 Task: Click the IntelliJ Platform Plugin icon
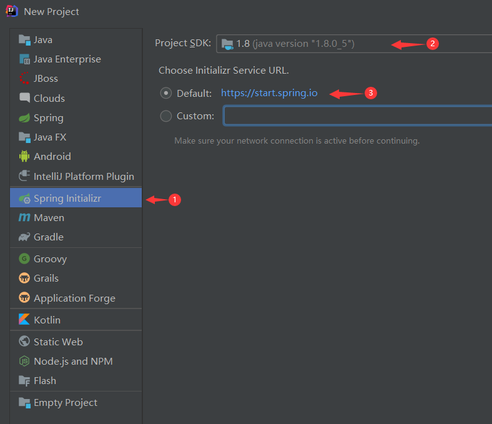[24, 175]
